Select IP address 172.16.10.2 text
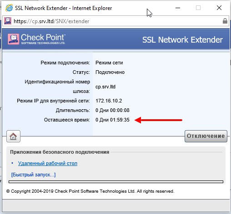This screenshot has height=214, width=231. [x=109, y=101]
